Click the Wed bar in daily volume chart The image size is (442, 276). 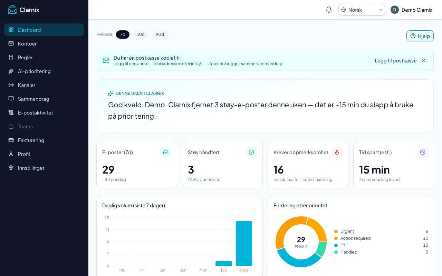pos(244,244)
